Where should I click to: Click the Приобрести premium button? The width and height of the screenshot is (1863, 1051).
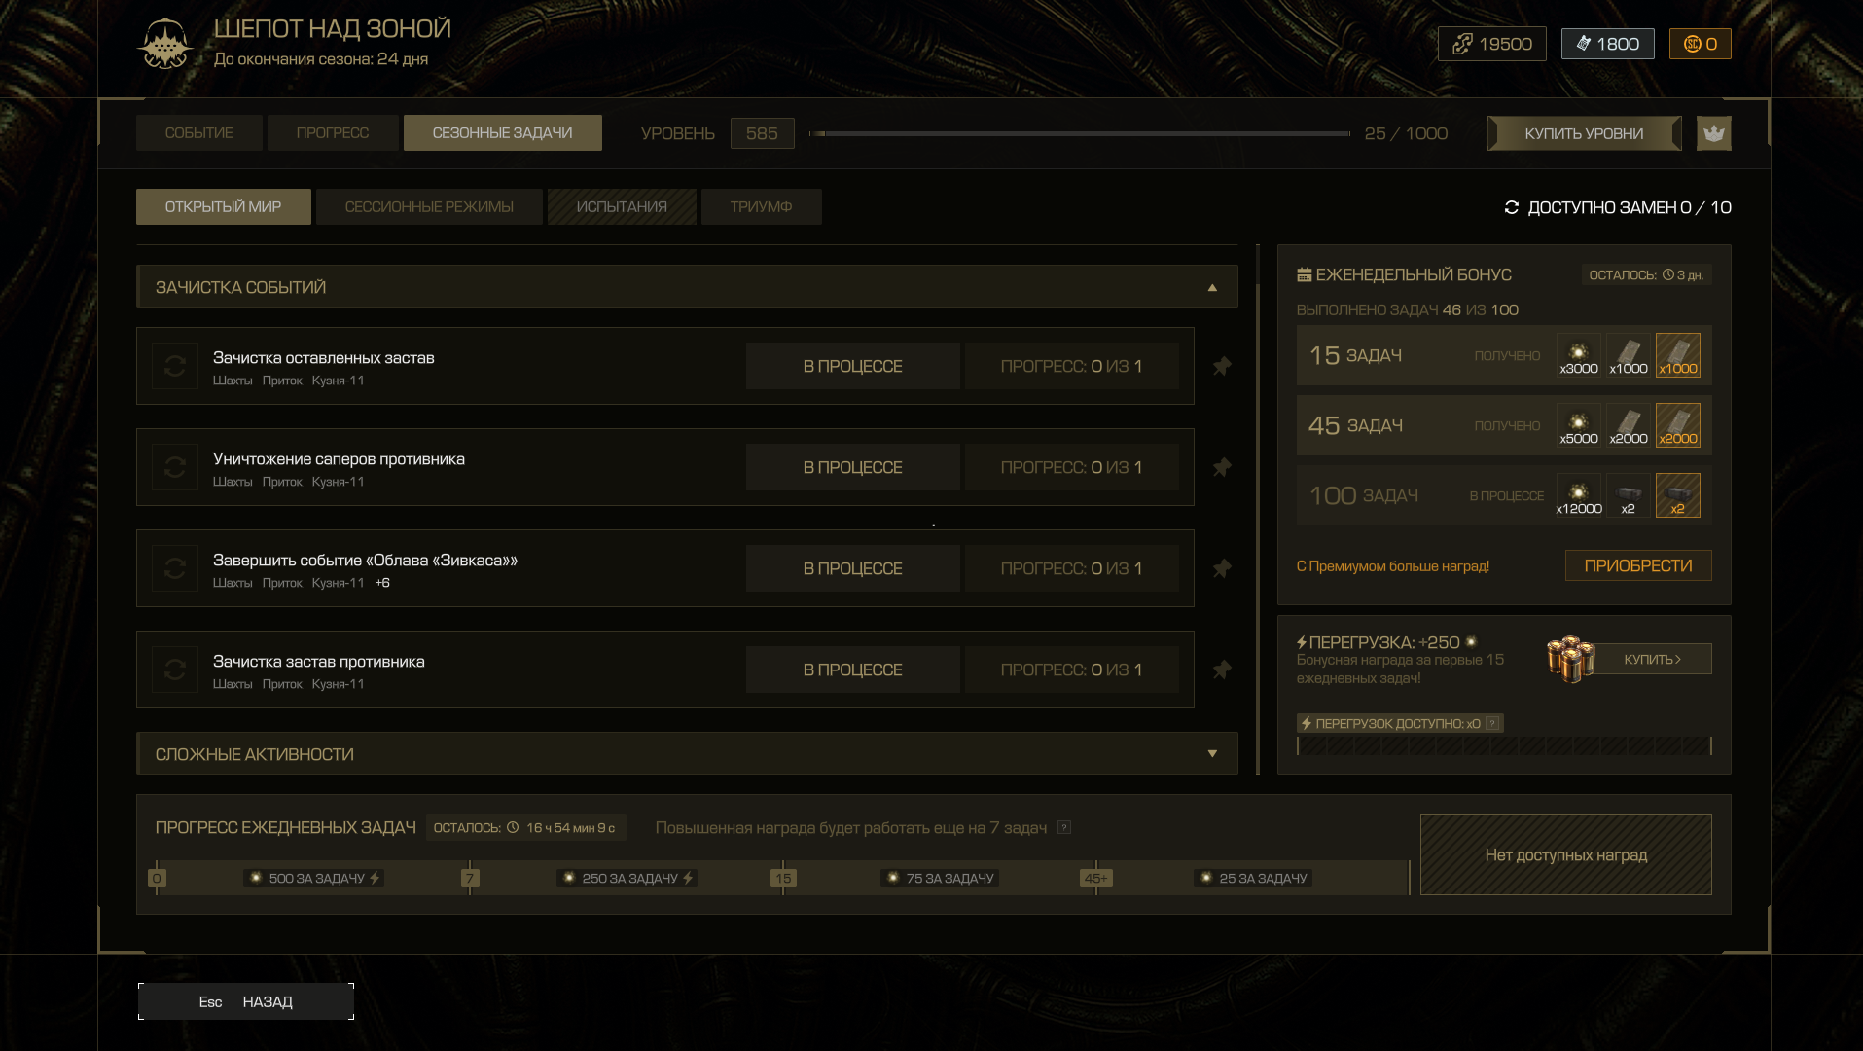coord(1638,565)
